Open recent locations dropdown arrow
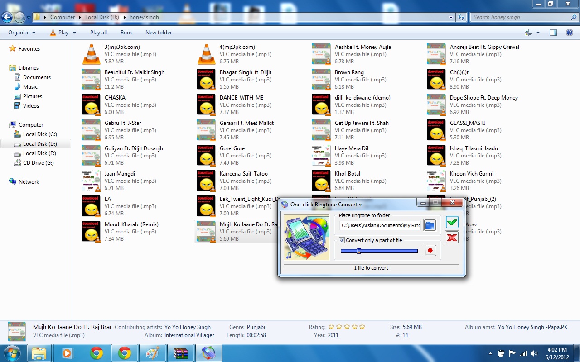Screen dimensions: 580x362 click(x=29, y=18)
